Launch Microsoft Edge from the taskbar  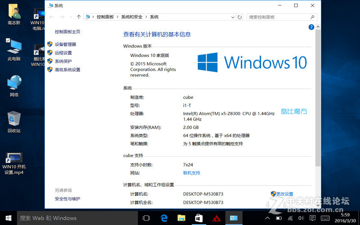(x=164, y=218)
